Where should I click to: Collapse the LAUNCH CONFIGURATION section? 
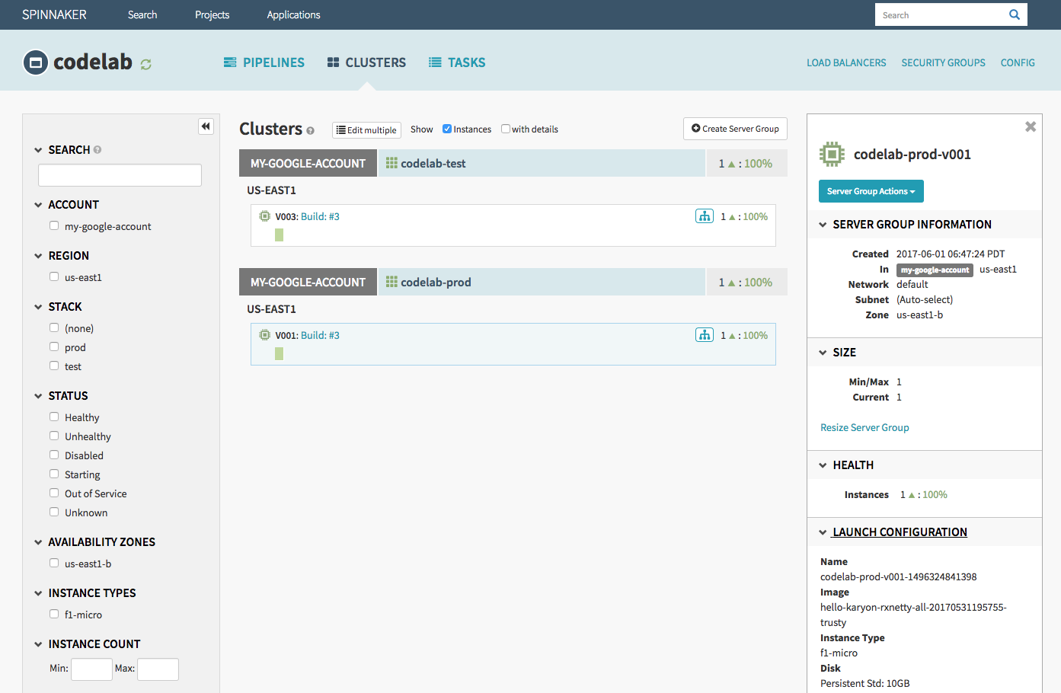[x=823, y=532]
